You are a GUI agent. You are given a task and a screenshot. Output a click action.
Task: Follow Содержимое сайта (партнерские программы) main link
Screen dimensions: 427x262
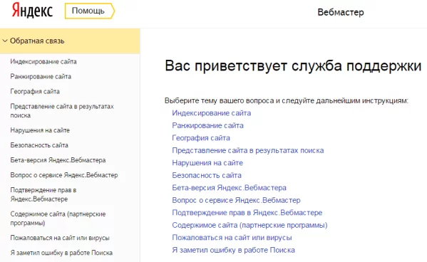(x=249, y=226)
